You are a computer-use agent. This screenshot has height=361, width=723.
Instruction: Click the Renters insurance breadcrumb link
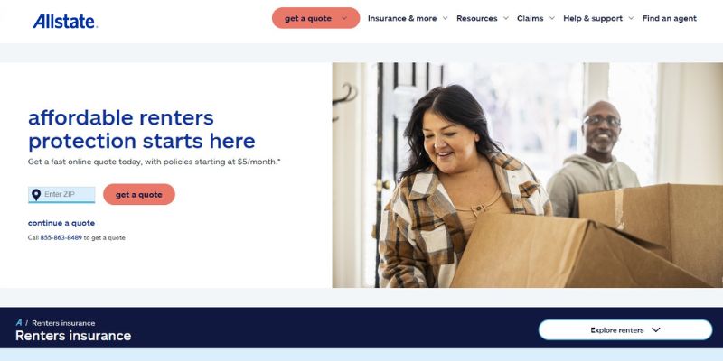click(63, 323)
